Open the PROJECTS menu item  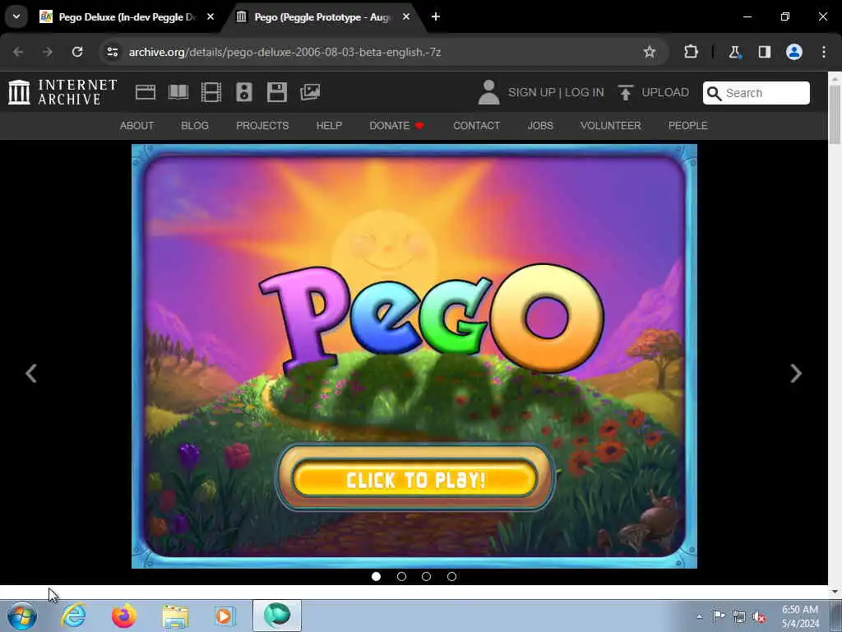(x=262, y=125)
